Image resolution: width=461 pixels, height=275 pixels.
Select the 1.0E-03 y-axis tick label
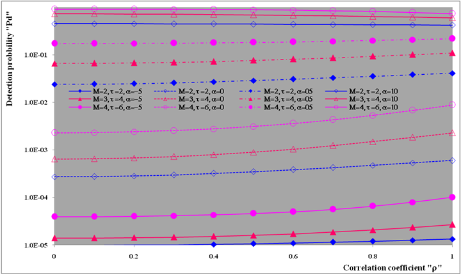tap(34, 150)
